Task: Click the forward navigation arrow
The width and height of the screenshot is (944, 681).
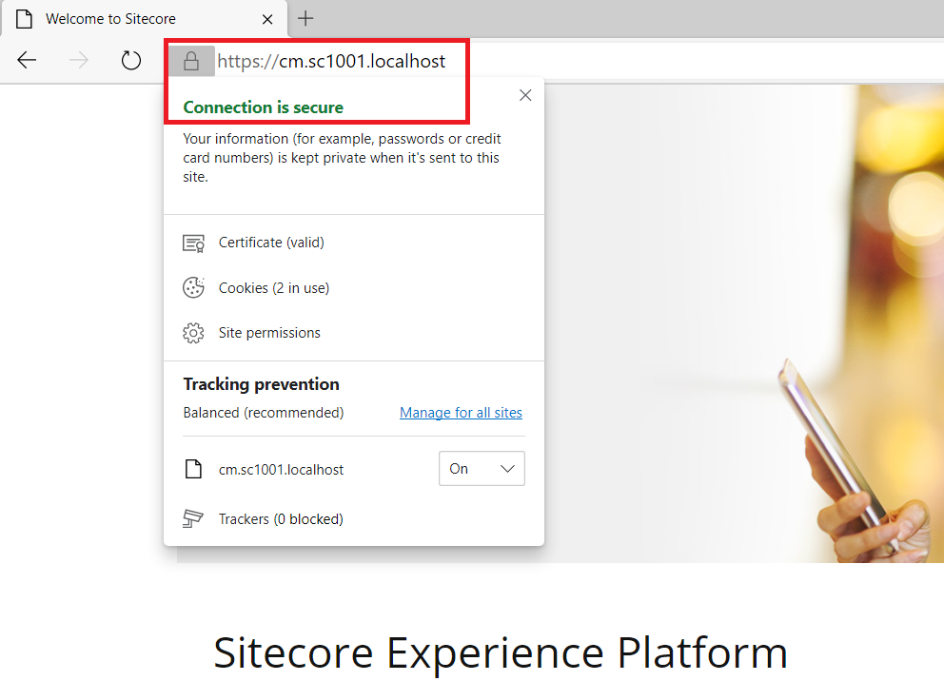Action: click(78, 60)
